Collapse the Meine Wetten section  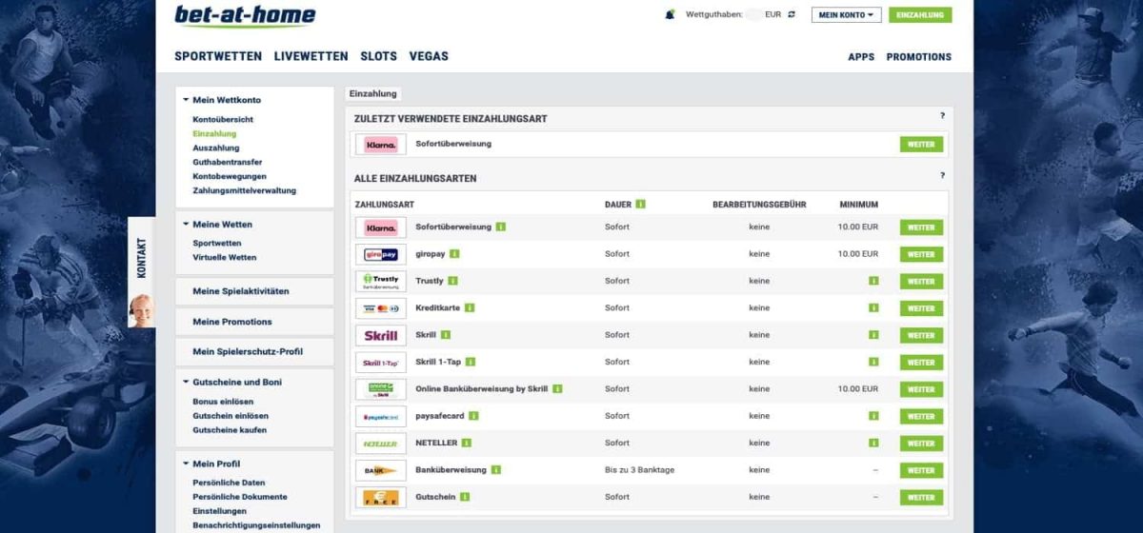coord(186,225)
